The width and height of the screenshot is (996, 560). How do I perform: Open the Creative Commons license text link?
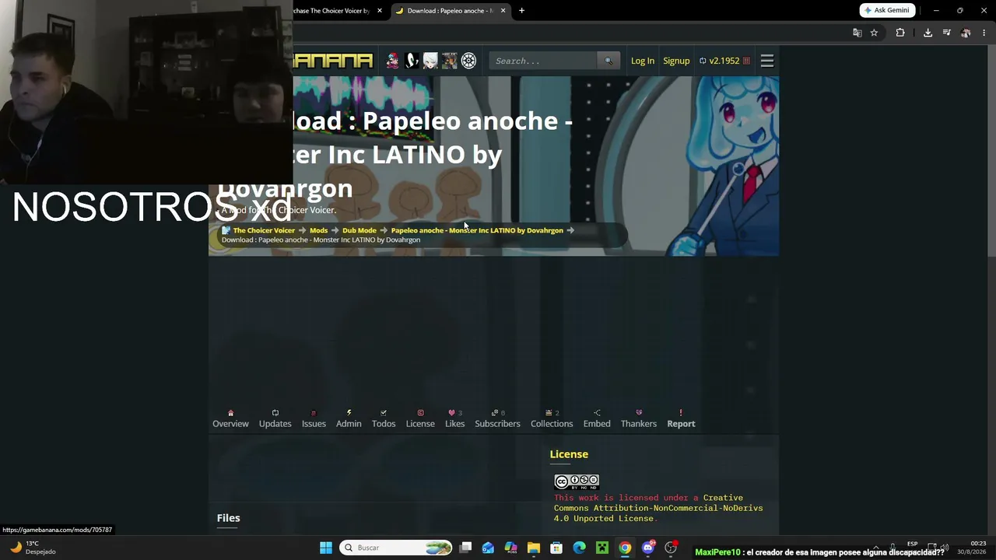(x=658, y=508)
